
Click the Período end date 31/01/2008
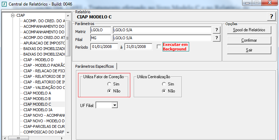click(138, 47)
